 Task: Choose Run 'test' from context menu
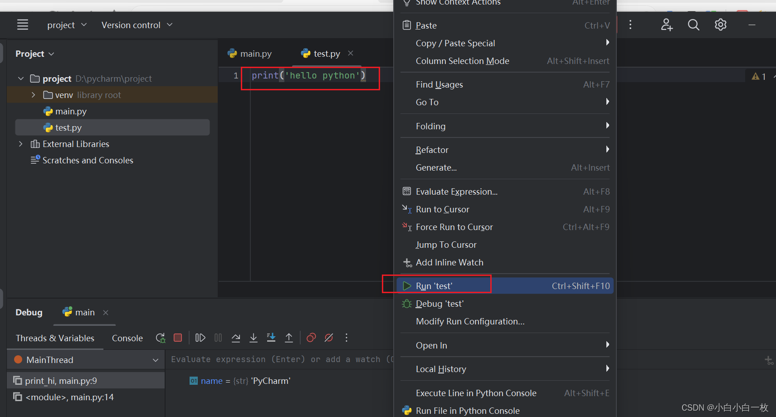pos(506,286)
